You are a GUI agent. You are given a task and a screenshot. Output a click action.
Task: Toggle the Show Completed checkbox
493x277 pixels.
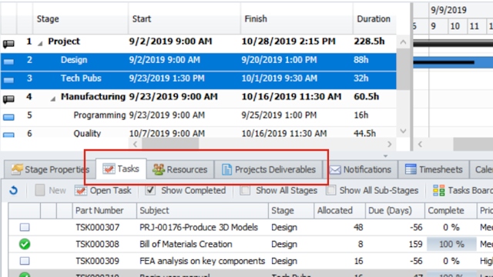pos(150,190)
